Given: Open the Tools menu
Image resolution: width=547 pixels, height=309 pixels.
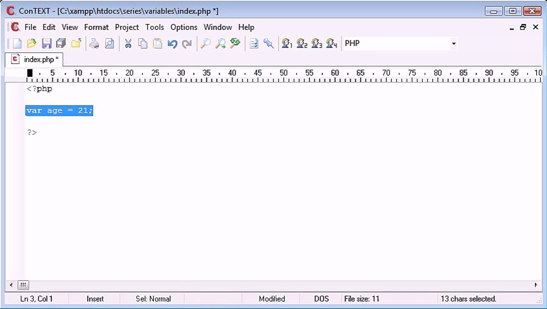Looking at the screenshot, I should coord(154,27).
